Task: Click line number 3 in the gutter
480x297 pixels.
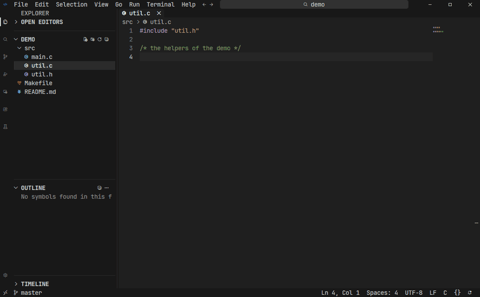Action: (x=131, y=48)
